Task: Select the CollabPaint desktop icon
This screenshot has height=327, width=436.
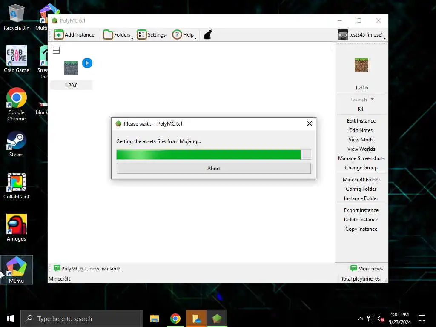Action: (x=17, y=186)
